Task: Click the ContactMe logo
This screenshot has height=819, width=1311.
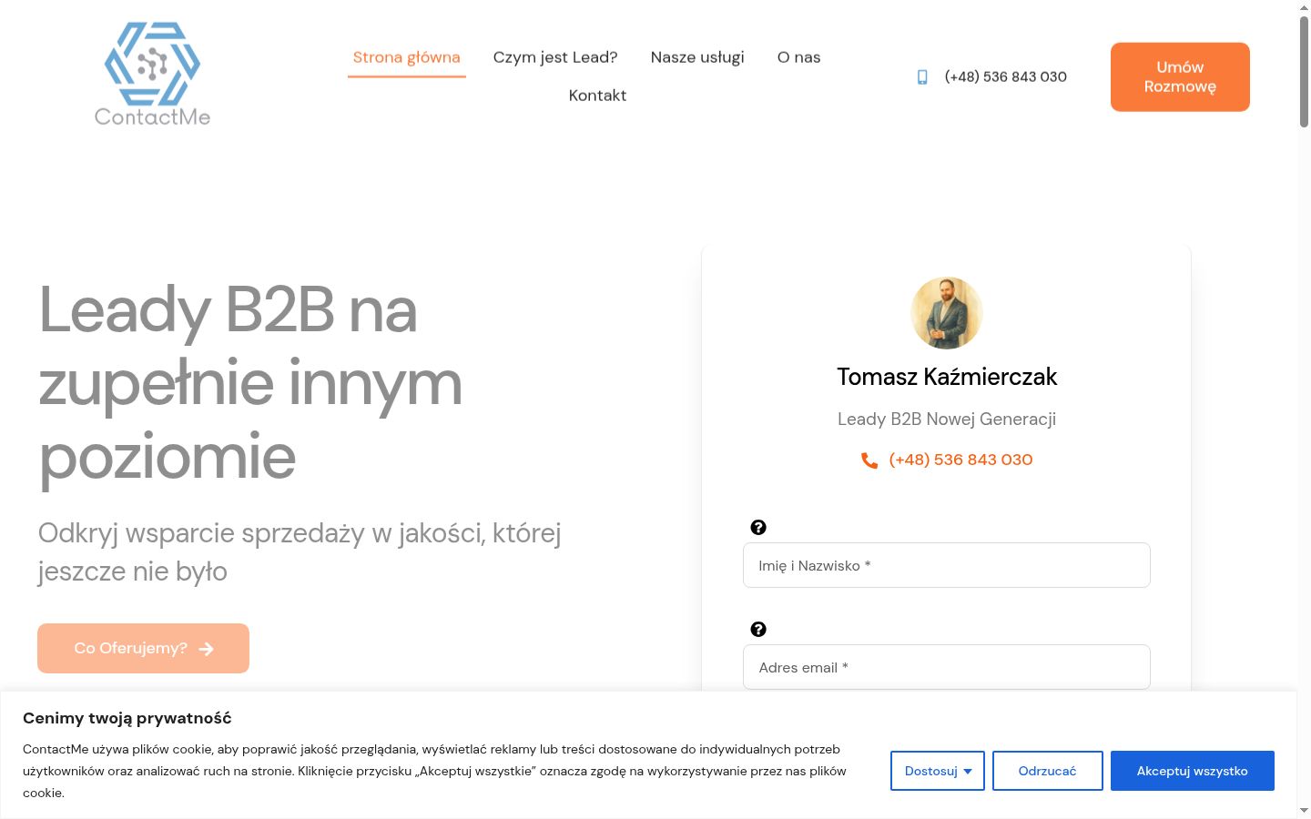Action: [x=152, y=75]
